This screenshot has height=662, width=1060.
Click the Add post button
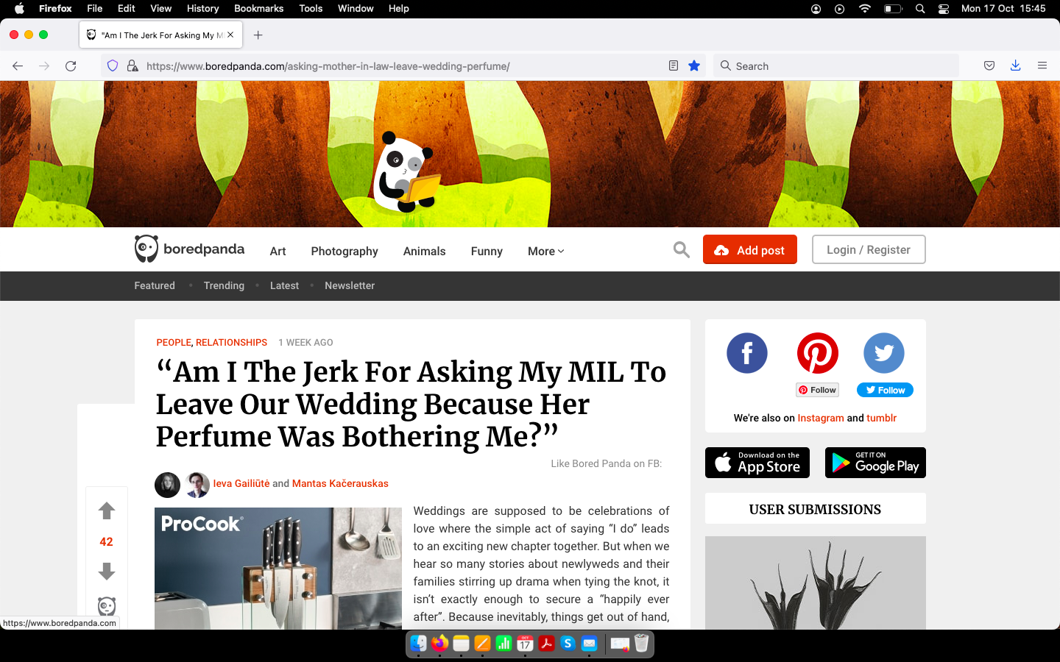[x=750, y=249]
